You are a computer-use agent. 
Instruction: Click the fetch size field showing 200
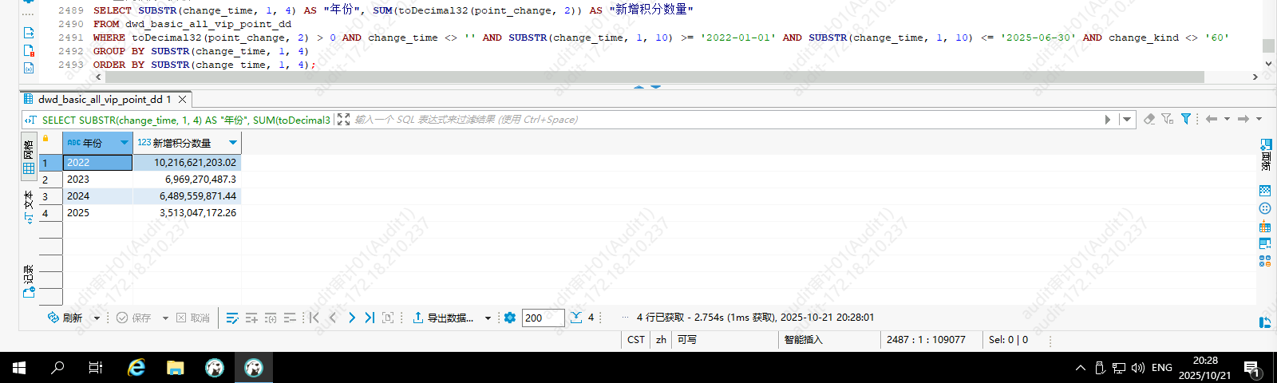pyautogui.click(x=543, y=318)
